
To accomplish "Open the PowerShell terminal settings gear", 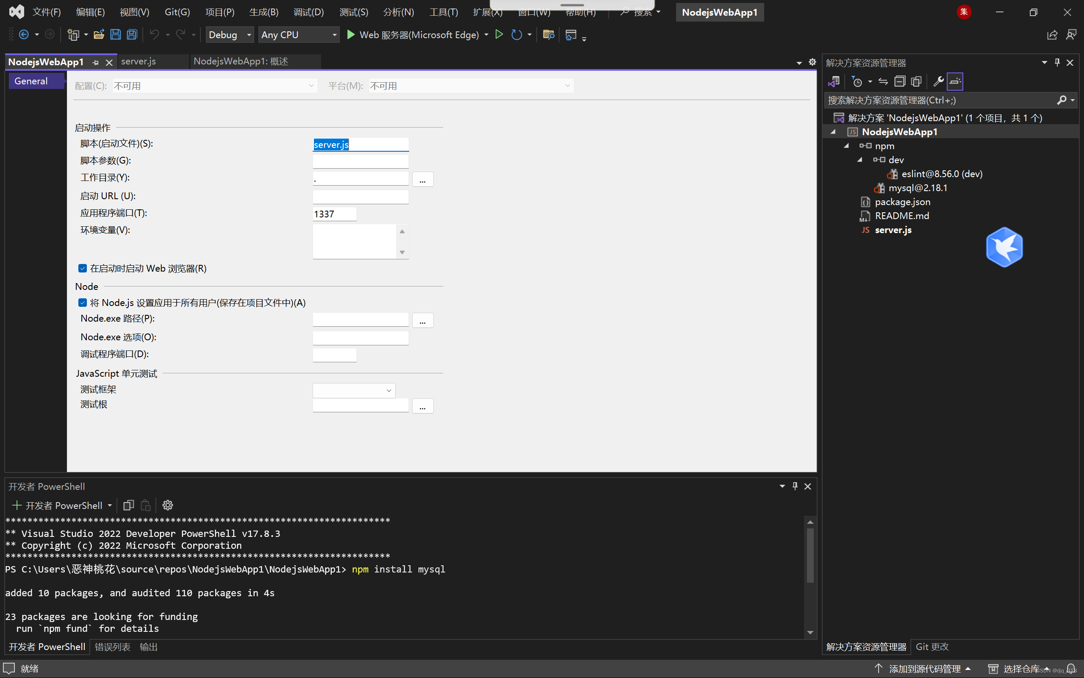I will pyautogui.click(x=168, y=506).
